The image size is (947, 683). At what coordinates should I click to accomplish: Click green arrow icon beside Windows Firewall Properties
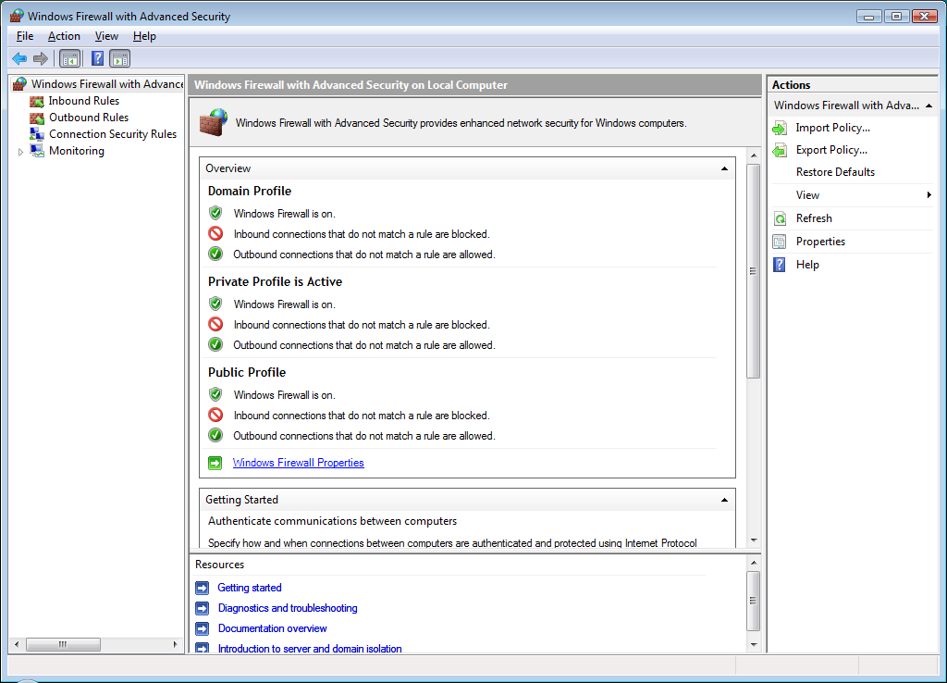(x=215, y=463)
